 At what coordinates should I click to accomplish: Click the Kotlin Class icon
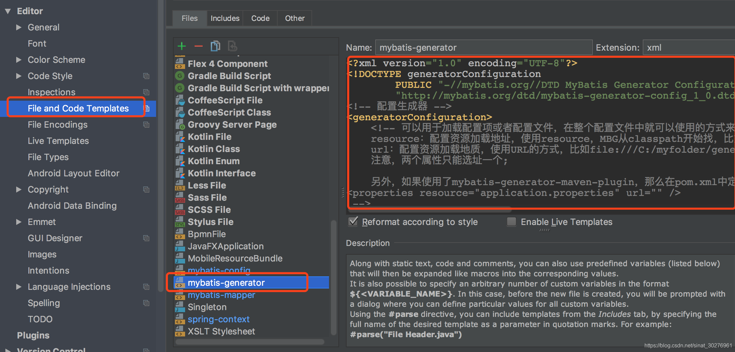[x=180, y=149]
